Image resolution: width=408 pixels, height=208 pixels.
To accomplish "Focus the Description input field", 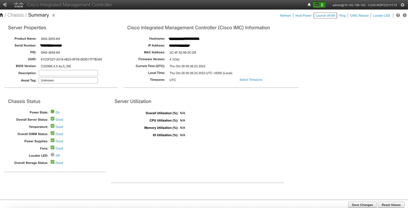I will coord(69,73).
